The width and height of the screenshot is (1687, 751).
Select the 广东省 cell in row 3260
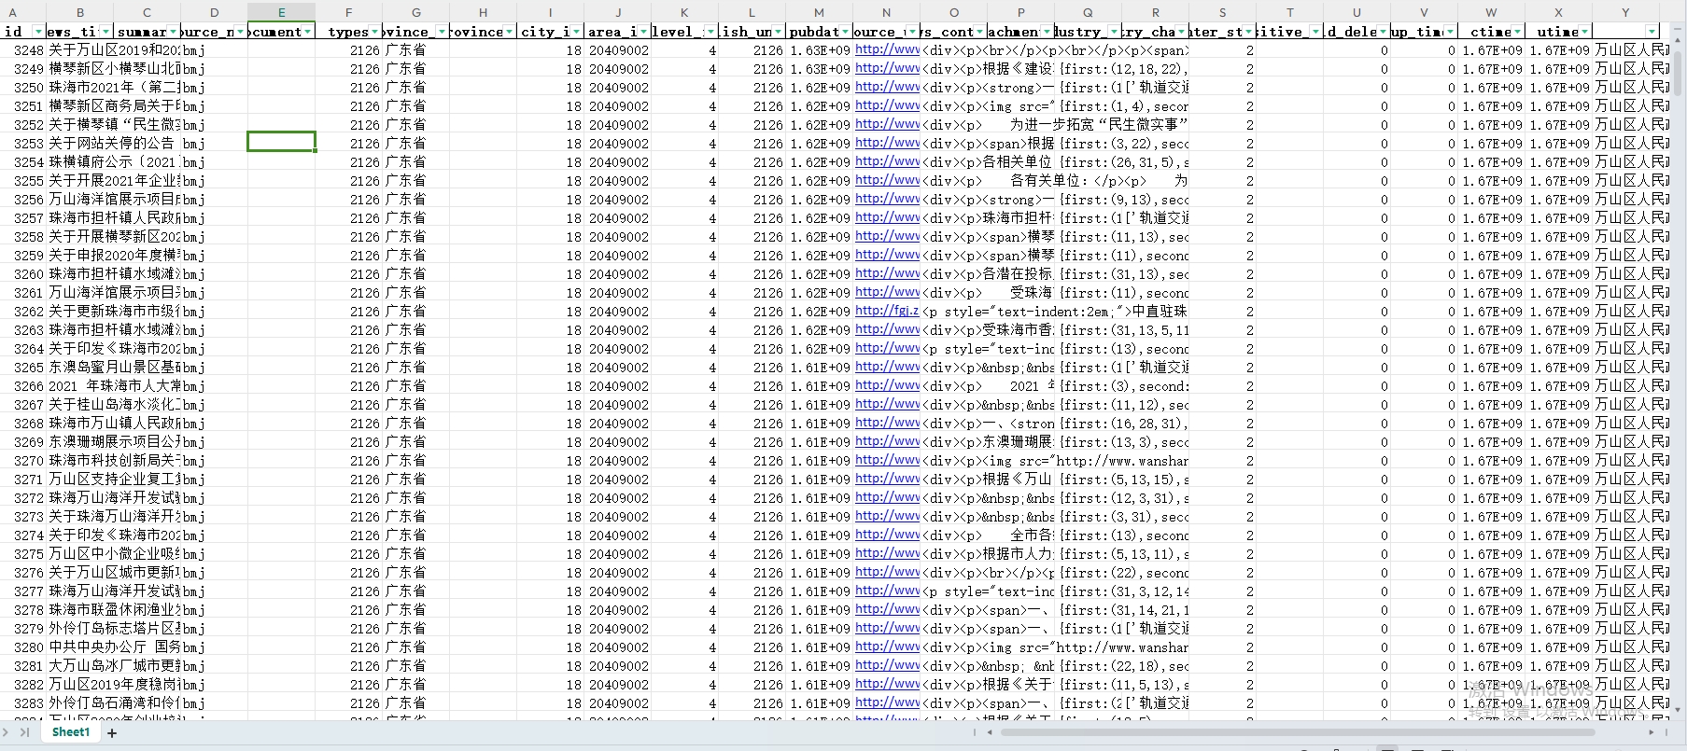pyautogui.click(x=415, y=273)
